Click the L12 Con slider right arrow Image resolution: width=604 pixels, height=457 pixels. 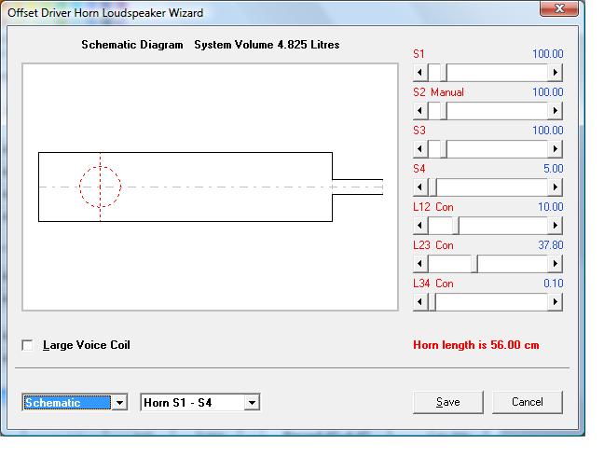(556, 226)
